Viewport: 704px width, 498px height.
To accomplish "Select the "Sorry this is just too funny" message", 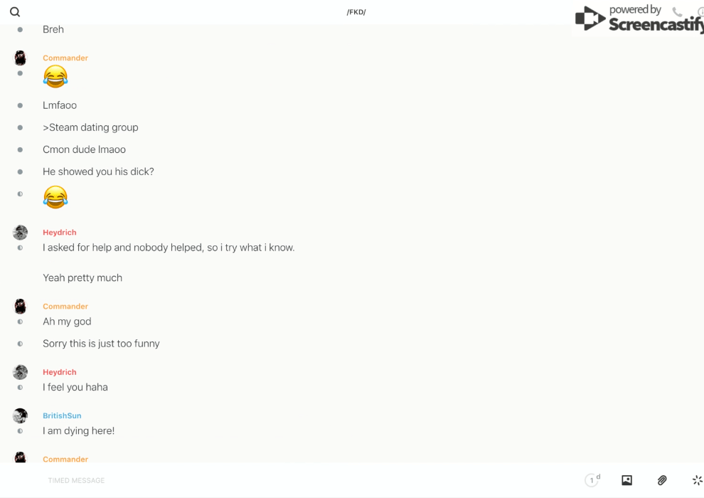I will click(101, 344).
